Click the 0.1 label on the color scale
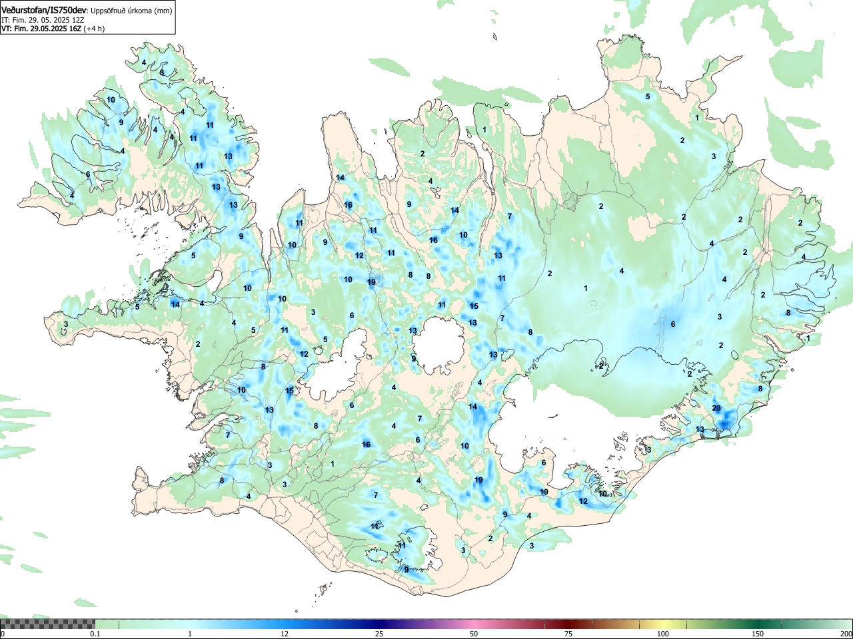Image resolution: width=853 pixels, height=639 pixels. pyautogui.click(x=95, y=634)
